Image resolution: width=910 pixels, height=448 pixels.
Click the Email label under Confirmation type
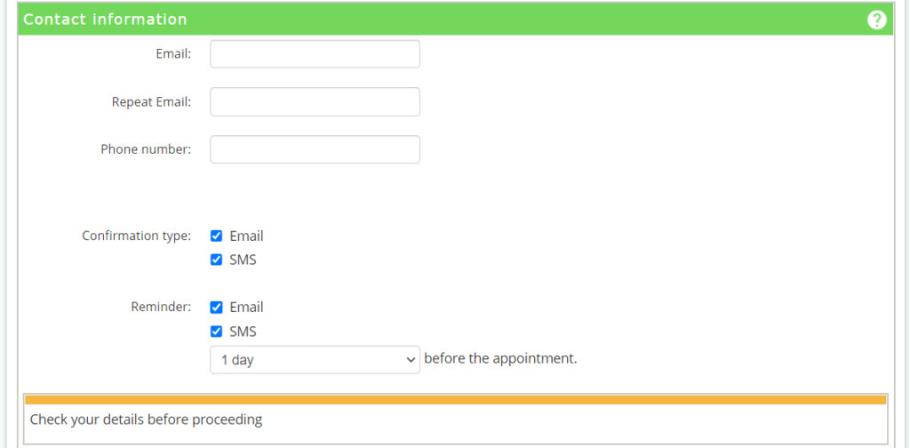tap(246, 236)
